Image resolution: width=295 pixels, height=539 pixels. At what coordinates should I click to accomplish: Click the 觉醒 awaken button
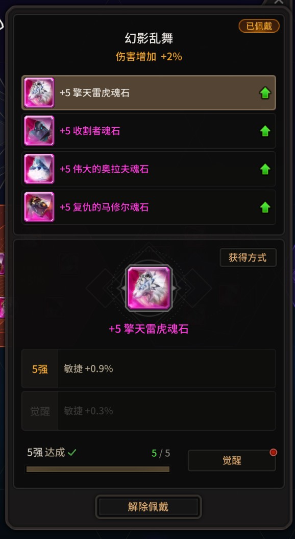[232, 460]
